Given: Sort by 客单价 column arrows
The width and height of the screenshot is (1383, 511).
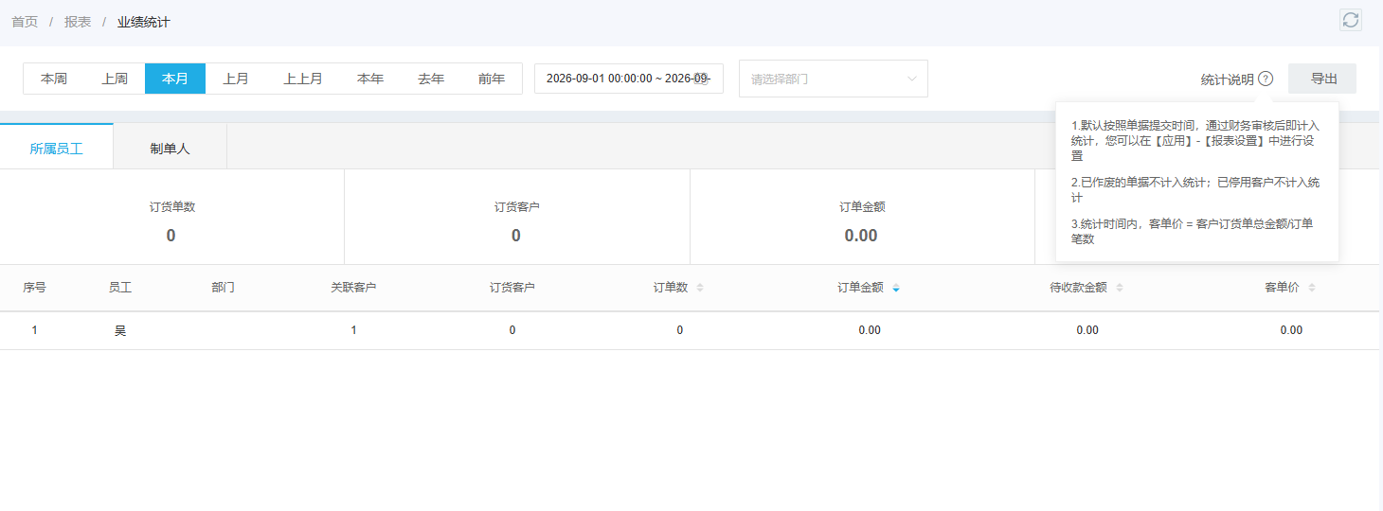Looking at the screenshot, I should [1312, 288].
